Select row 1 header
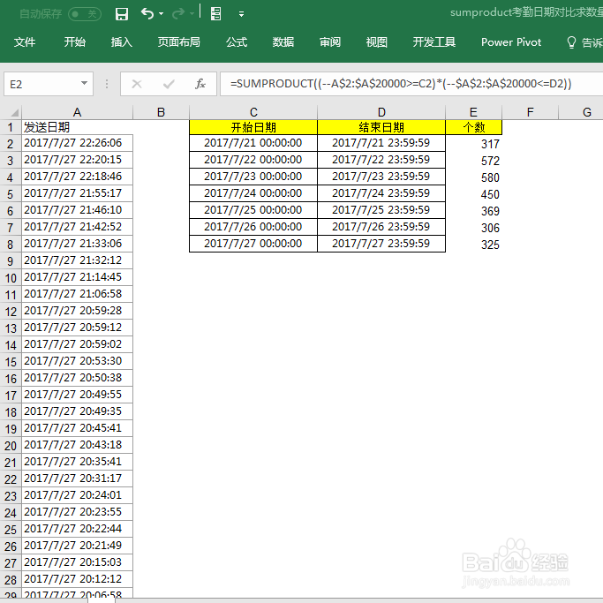Screen dimensions: 603x603 11,127
